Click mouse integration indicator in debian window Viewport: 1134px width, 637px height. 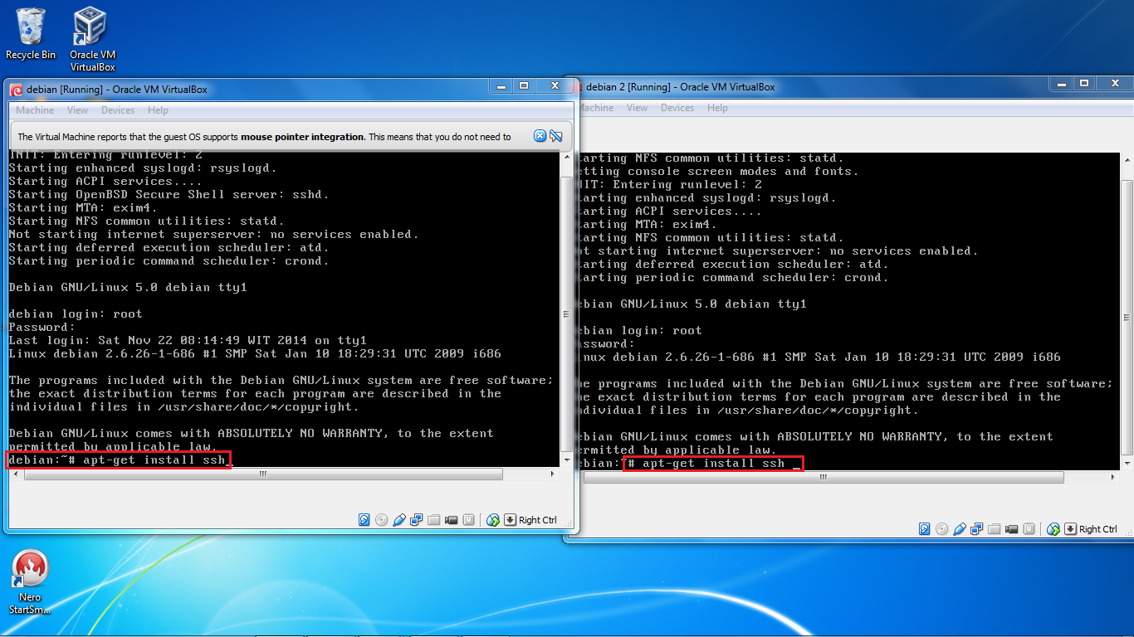tap(493, 520)
